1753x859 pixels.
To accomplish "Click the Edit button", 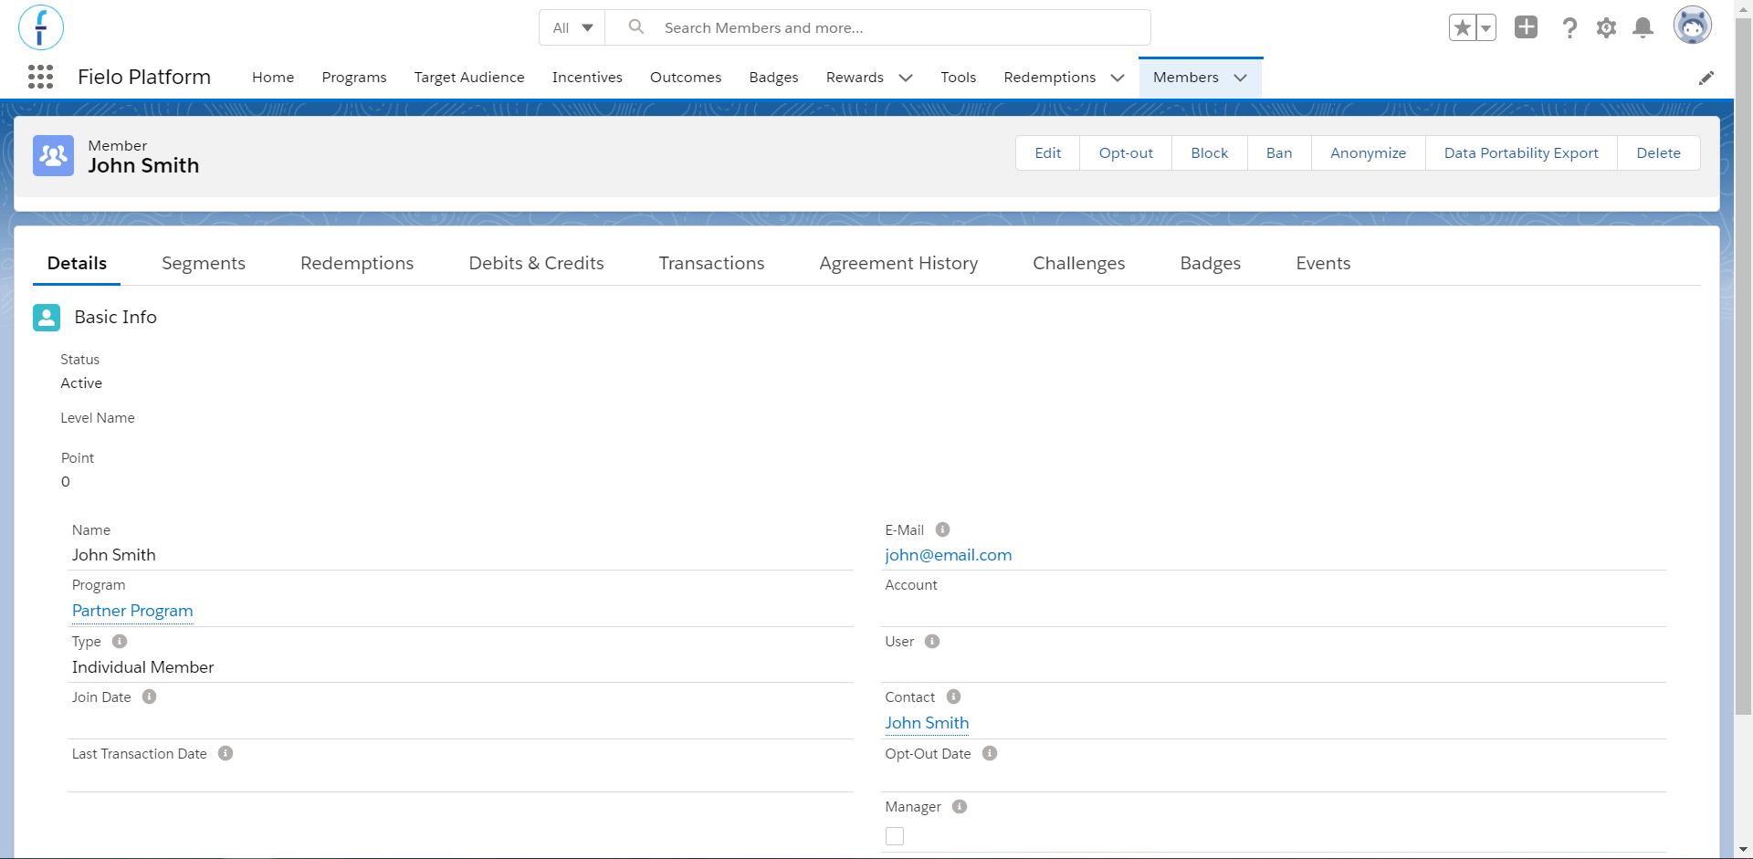I will [1048, 153].
